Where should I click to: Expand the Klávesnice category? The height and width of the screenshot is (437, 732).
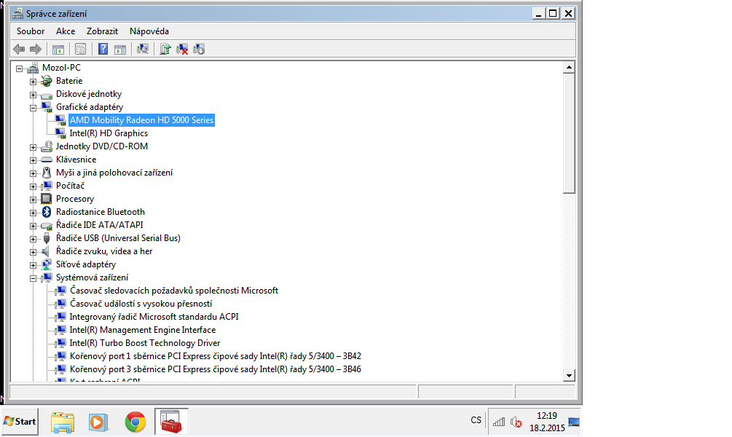click(34, 160)
